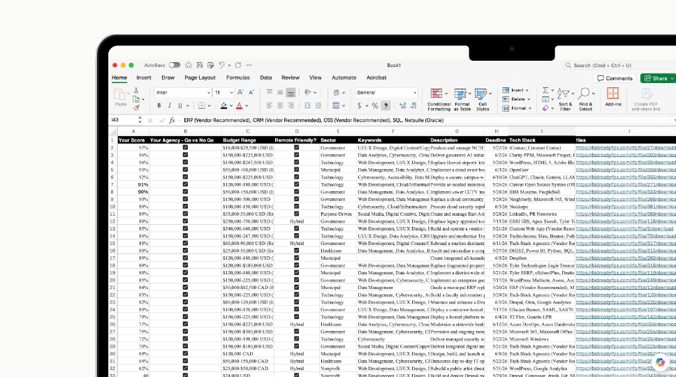Center text horizontally
This screenshot has width=676, height=377.
280,105
